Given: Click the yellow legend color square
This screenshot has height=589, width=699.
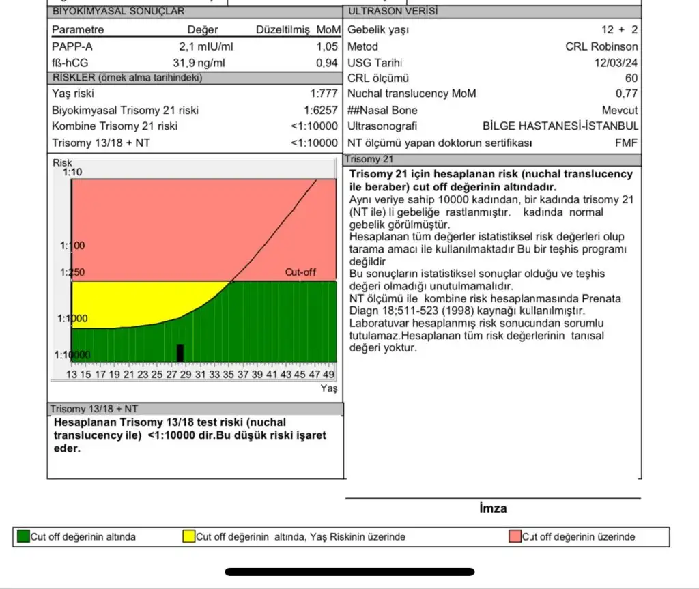Looking at the screenshot, I should (189, 536).
